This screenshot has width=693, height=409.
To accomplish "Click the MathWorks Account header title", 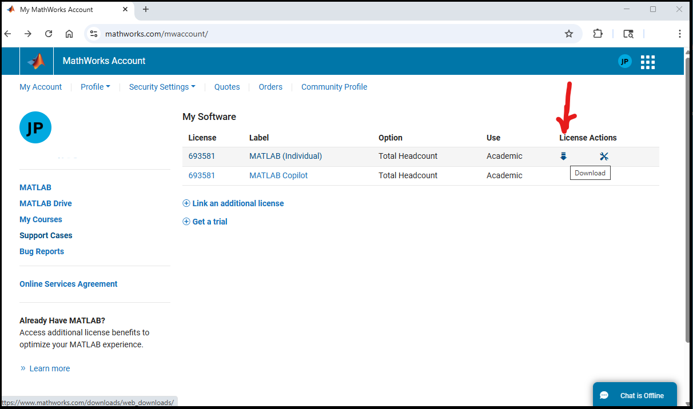I will [104, 61].
